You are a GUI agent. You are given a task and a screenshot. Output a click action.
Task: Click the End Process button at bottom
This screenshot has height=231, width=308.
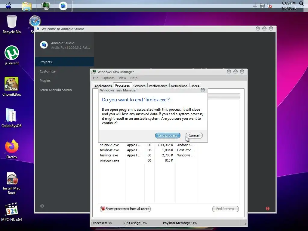[225, 209]
